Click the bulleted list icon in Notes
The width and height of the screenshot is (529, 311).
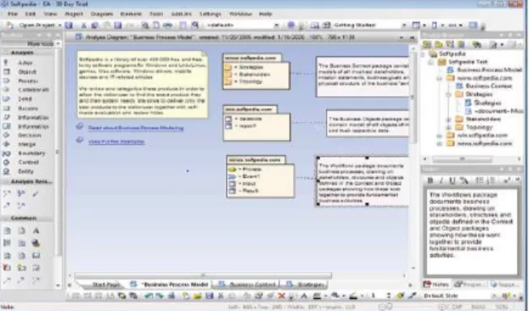click(x=480, y=180)
